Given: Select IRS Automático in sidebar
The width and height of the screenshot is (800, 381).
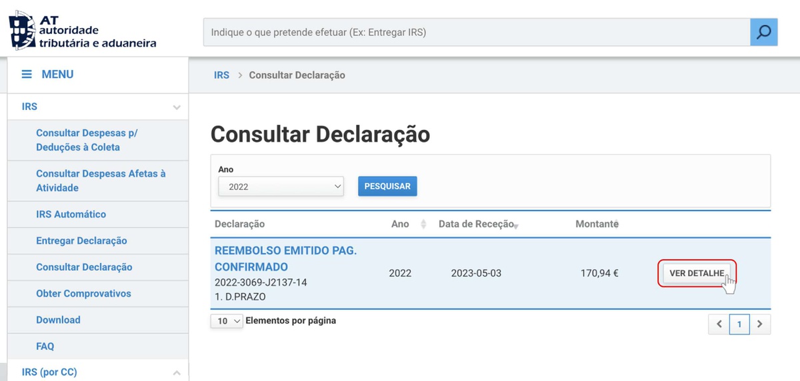Looking at the screenshot, I should point(71,214).
